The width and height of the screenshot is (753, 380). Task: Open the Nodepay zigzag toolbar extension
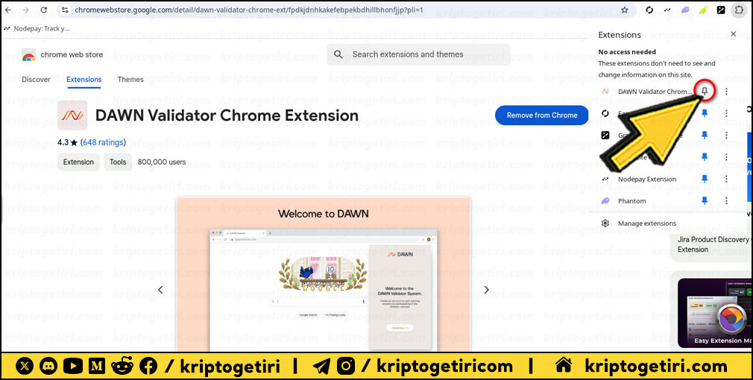pyautogui.click(x=667, y=10)
